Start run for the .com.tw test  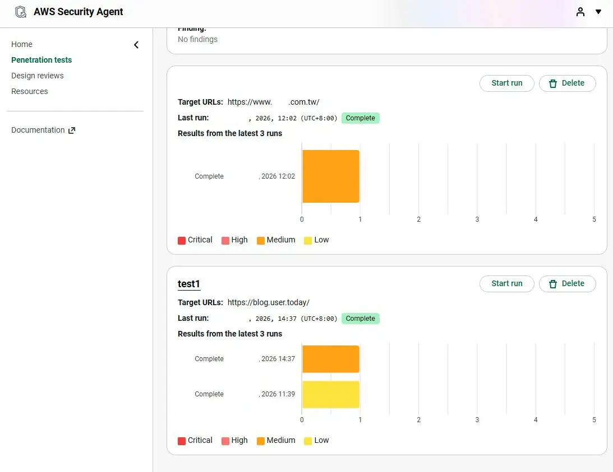506,83
